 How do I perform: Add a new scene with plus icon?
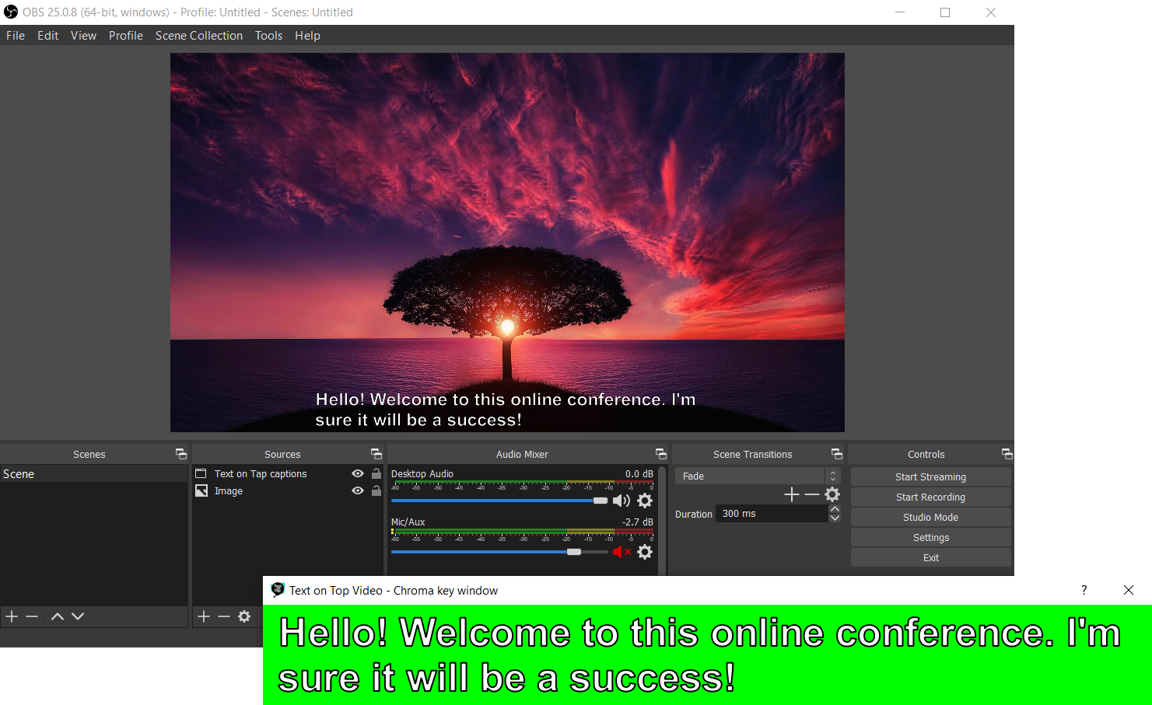click(12, 616)
